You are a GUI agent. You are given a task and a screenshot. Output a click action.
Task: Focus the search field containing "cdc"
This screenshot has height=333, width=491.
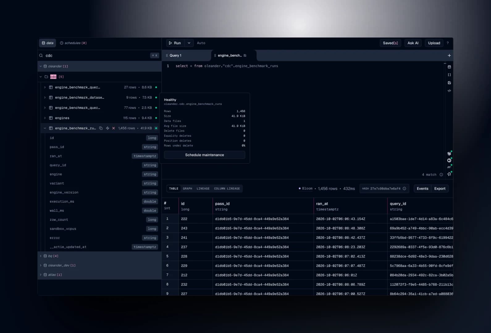(99, 55)
